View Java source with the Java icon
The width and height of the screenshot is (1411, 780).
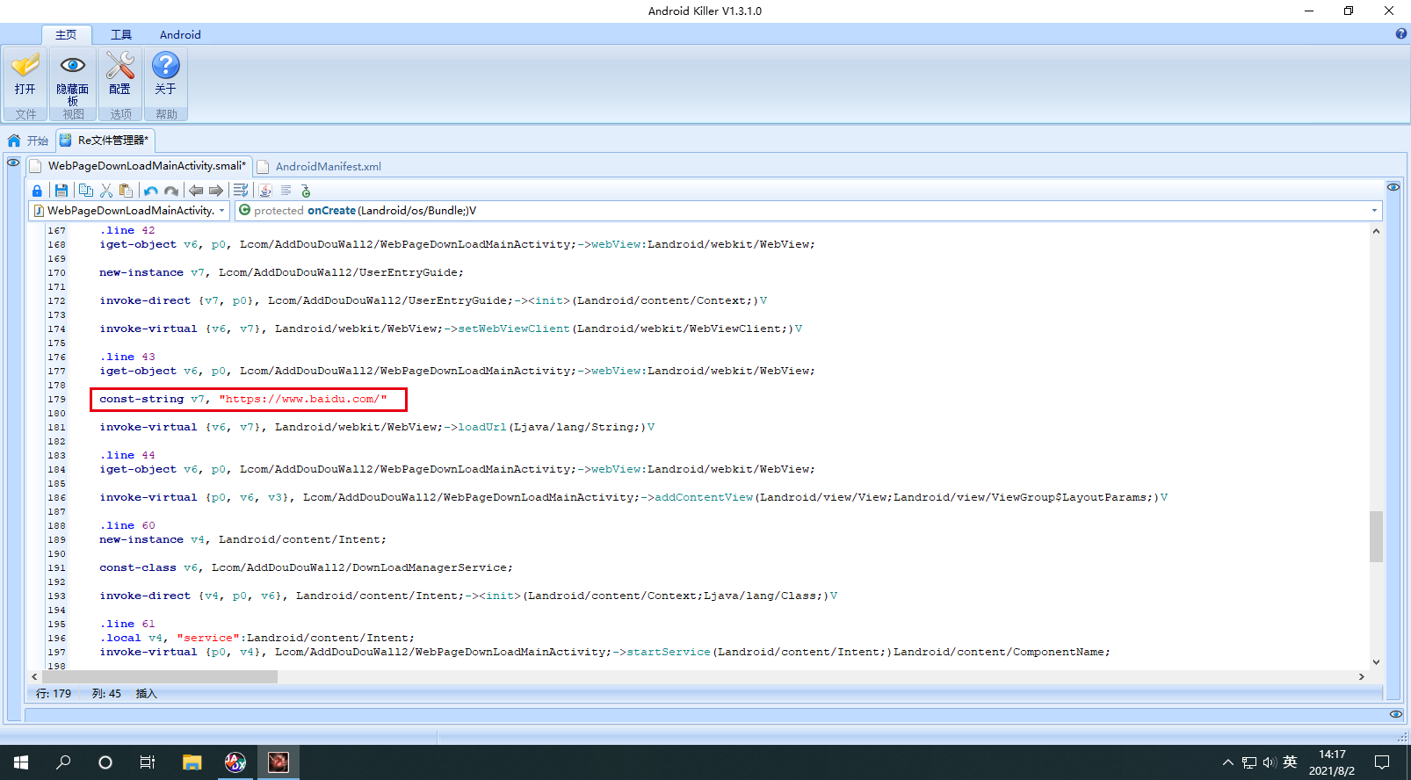(x=265, y=191)
